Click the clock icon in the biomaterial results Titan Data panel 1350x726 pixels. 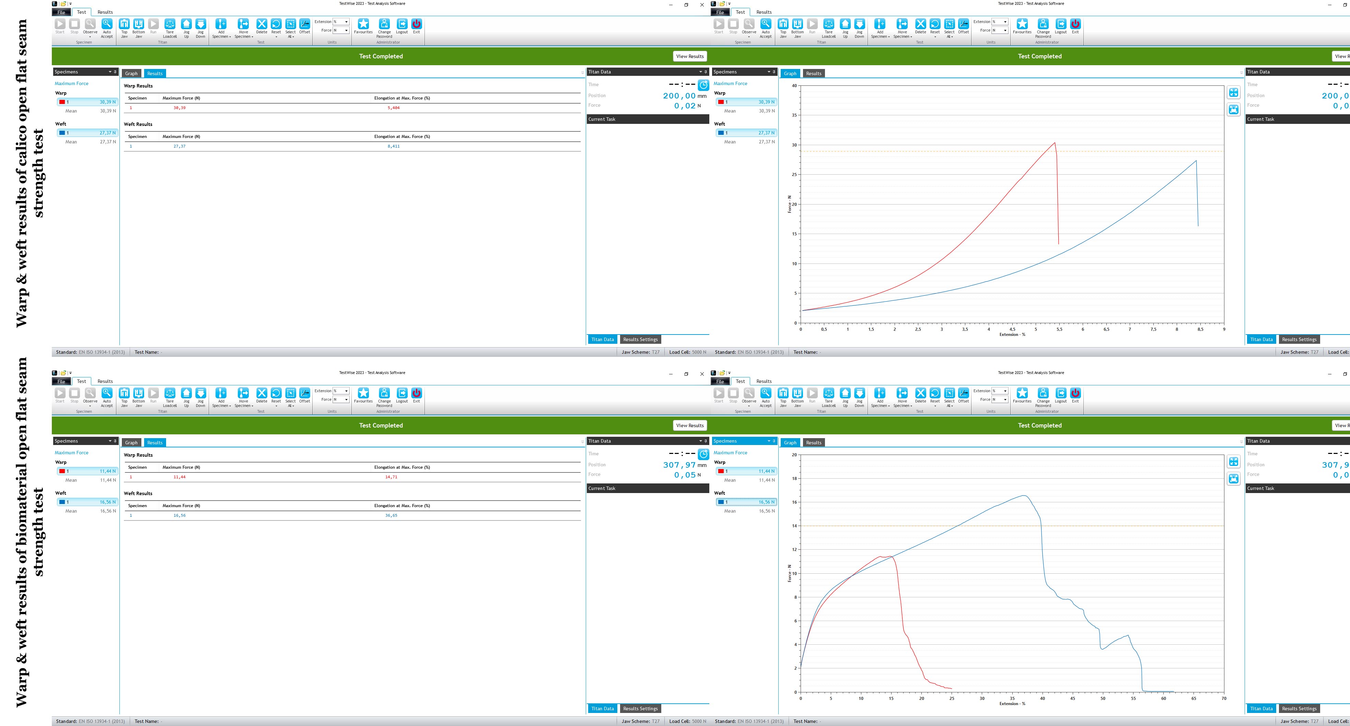[703, 454]
